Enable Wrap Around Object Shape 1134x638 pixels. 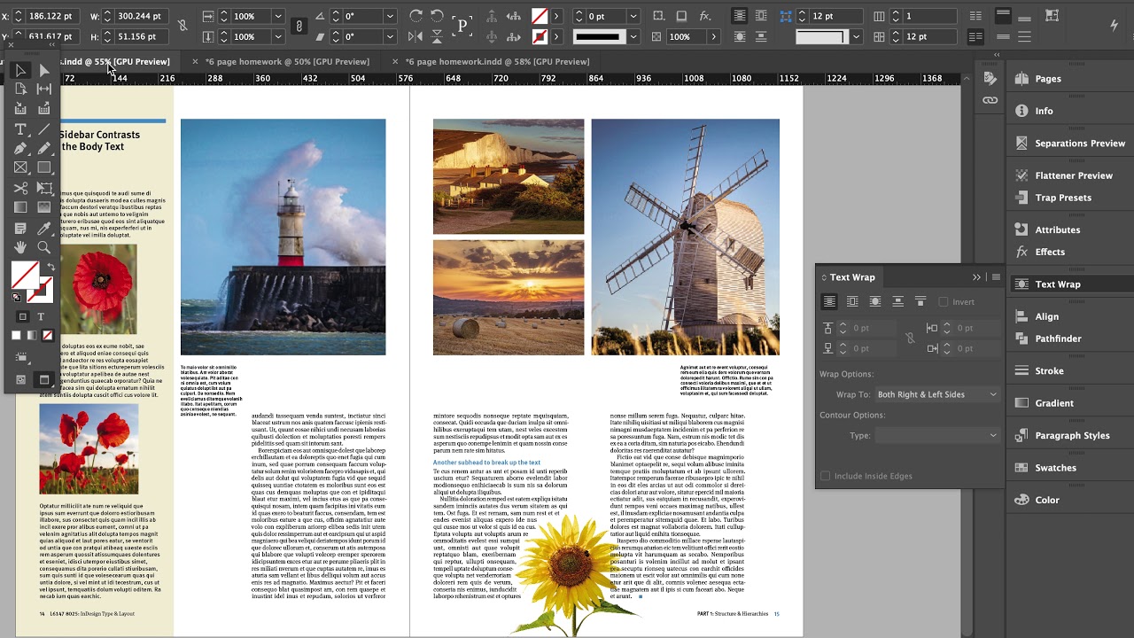tap(875, 302)
